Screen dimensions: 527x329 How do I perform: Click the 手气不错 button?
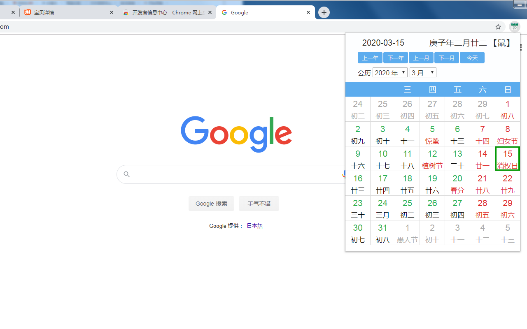259,204
